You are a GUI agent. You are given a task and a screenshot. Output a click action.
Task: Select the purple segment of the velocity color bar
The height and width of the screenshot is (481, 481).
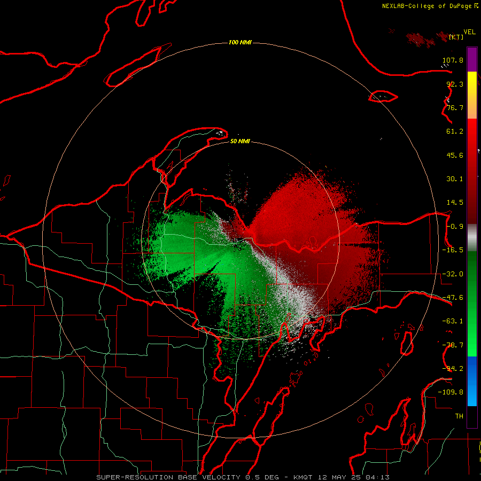[x=472, y=59]
